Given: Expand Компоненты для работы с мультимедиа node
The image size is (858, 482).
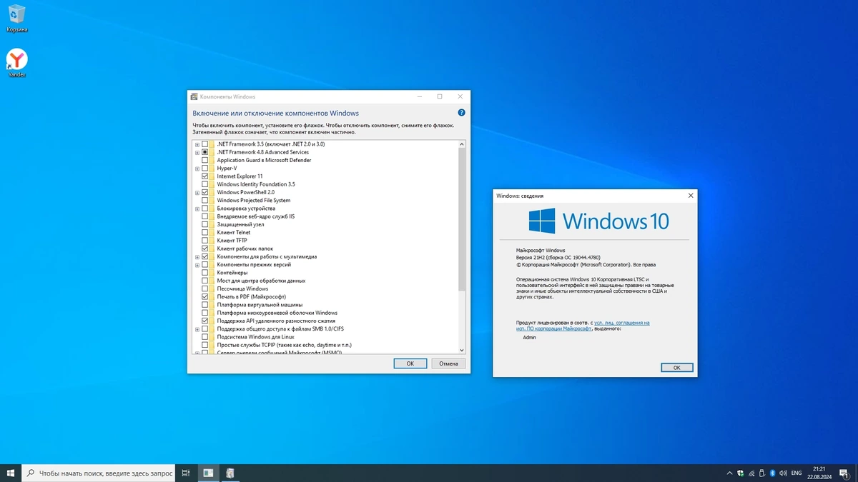Looking at the screenshot, I should point(197,256).
